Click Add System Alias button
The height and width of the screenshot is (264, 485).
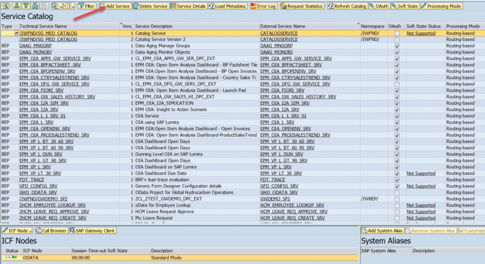[382, 230]
